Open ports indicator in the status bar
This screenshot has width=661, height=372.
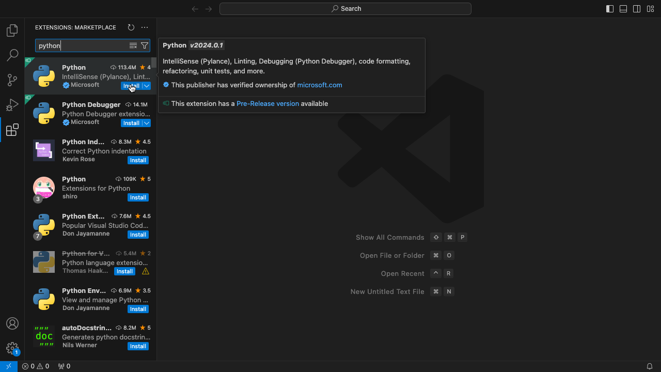coord(64,366)
